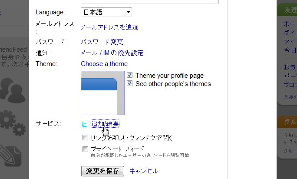Click the people silhouettes icon
The height and width of the screenshot is (179, 297).
[12, 91]
